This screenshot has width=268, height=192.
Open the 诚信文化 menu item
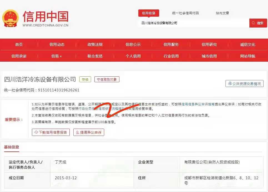point(248,44)
